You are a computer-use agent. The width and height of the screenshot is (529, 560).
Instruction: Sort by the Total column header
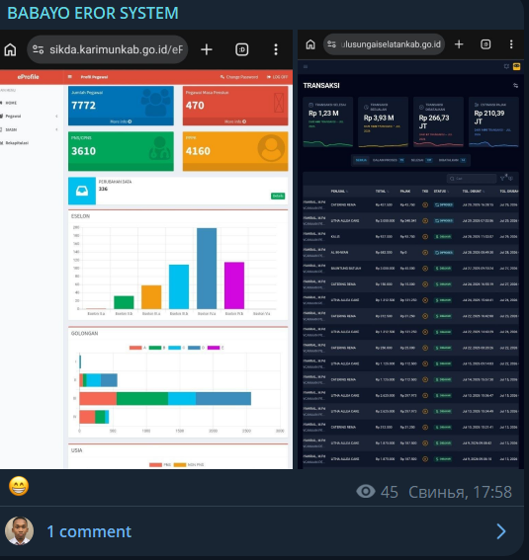382,192
